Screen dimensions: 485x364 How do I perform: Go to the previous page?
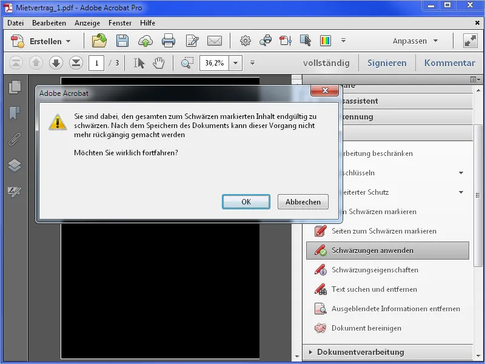(x=36, y=63)
